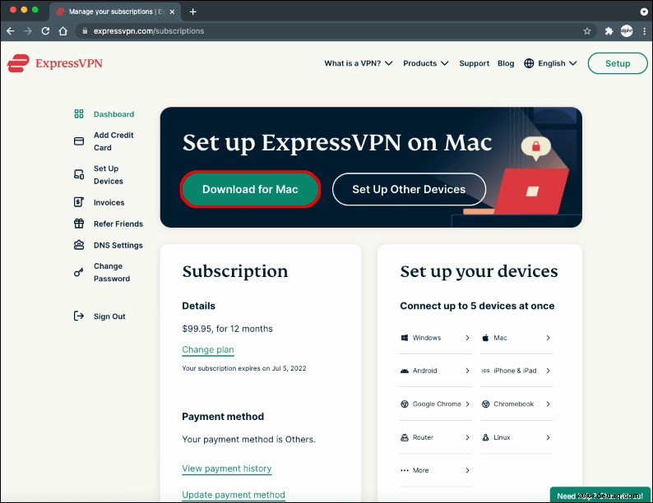Reload the page with refresh icon

pos(45,30)
